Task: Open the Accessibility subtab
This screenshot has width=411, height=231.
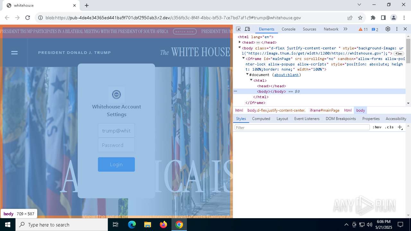Action: tap(396, 119)
